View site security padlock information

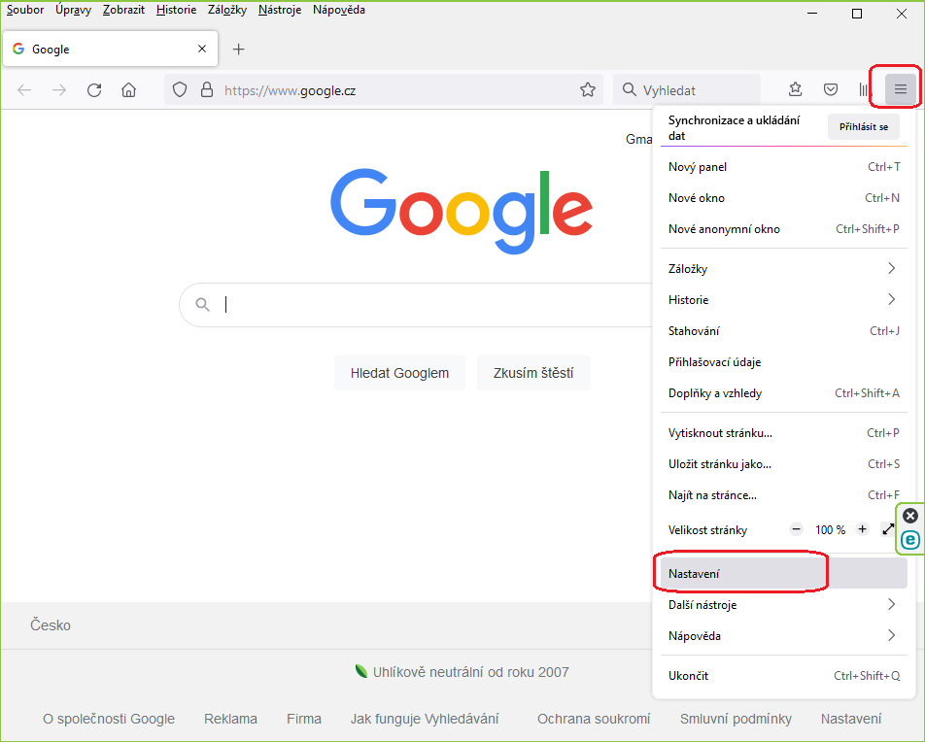pos(206,89)
